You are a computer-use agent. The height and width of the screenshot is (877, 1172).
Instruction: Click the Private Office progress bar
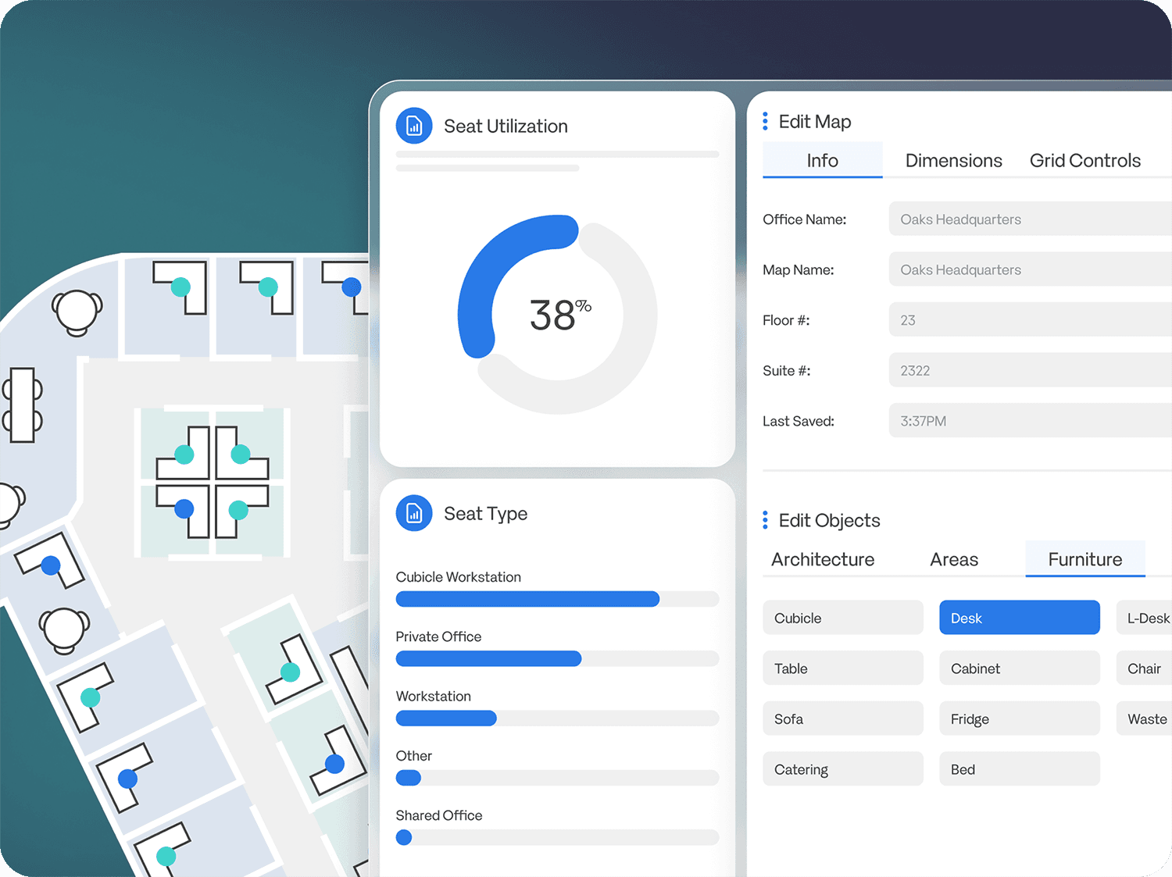pos(557,658)
